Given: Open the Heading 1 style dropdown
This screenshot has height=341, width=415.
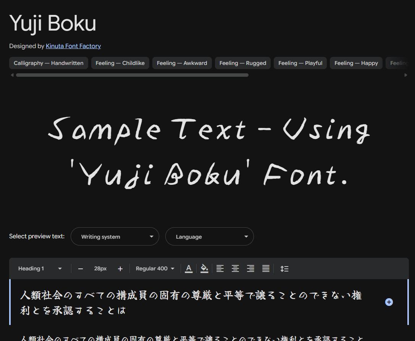Looking at the screenshot, I should tap(40, 268).
